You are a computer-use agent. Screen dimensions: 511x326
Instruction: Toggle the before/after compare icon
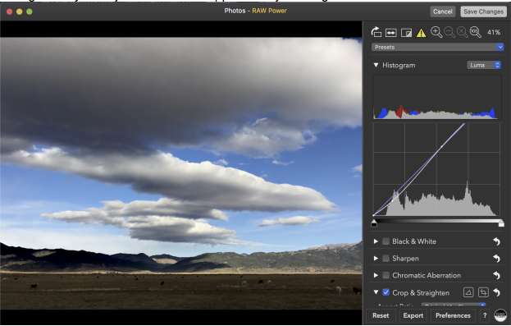pyautogui.click(x=406, y=33)
